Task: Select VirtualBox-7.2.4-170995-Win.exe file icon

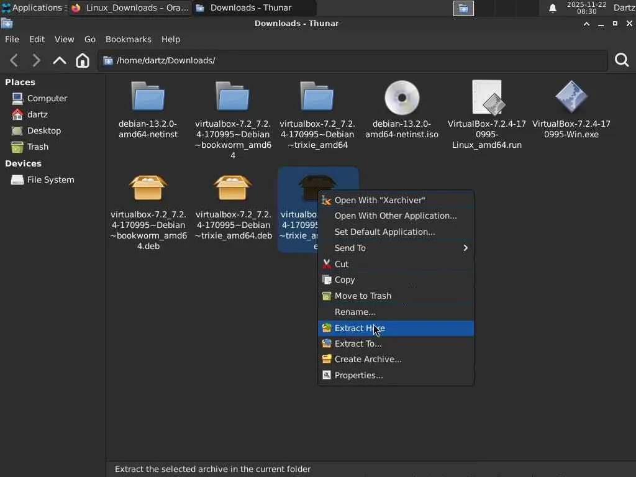Action: (x=571, y=96)
